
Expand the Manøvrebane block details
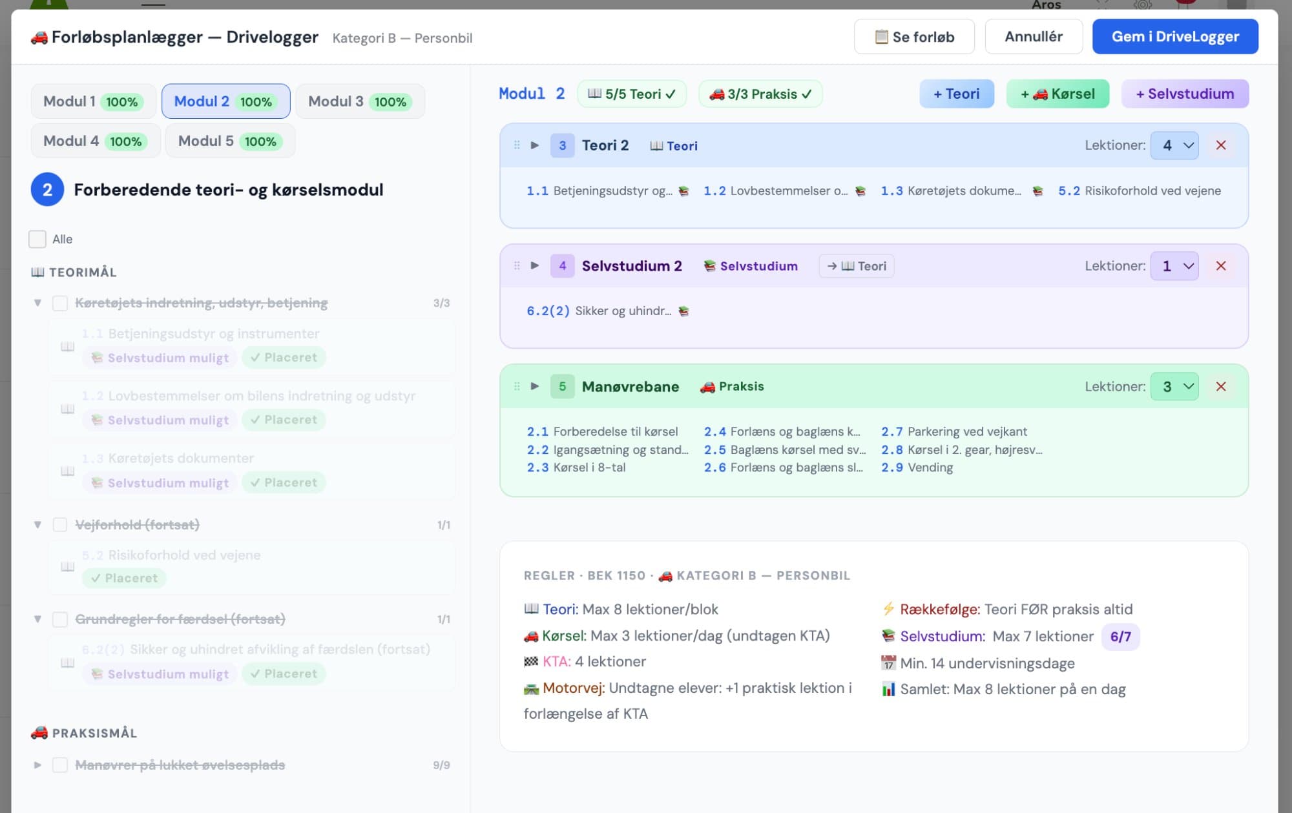(535, 386)
